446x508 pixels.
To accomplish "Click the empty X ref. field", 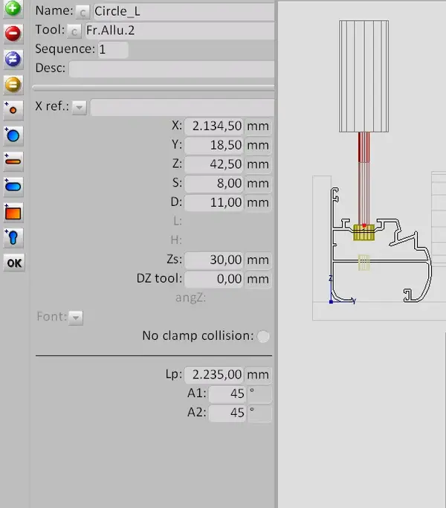I will pyautogui.click(x=182, y=107).
